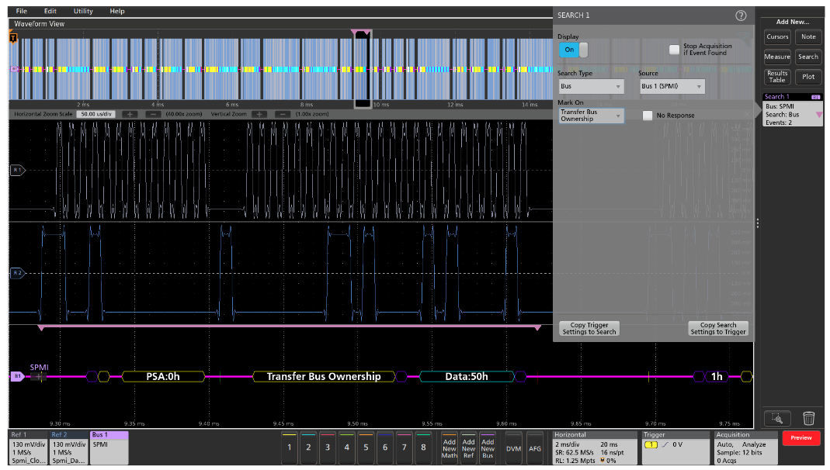The image size is (830, 470).
Task: Check the No Response checkbox
Action: [649, 115]
